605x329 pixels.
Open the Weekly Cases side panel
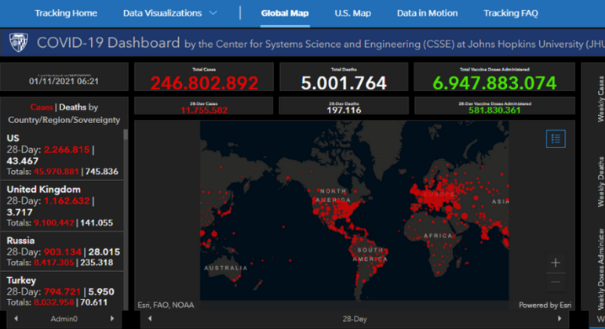point(600,99)
